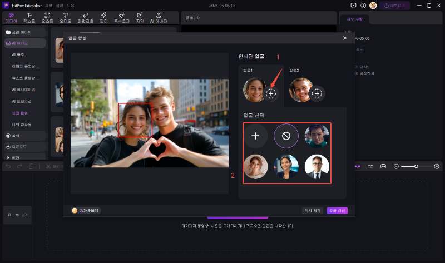Click the zoom-in plus icon on timeline
445x263 pixels.
pos(437,166)
